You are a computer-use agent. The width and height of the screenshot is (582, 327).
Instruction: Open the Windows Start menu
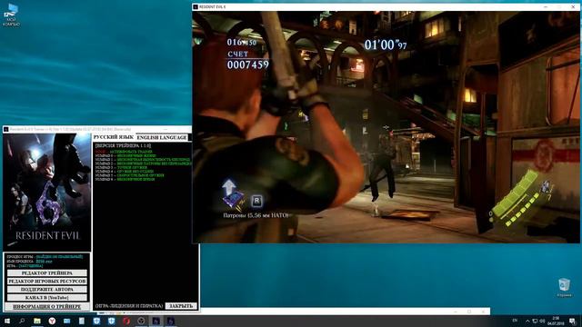click(x=6, y=321)
